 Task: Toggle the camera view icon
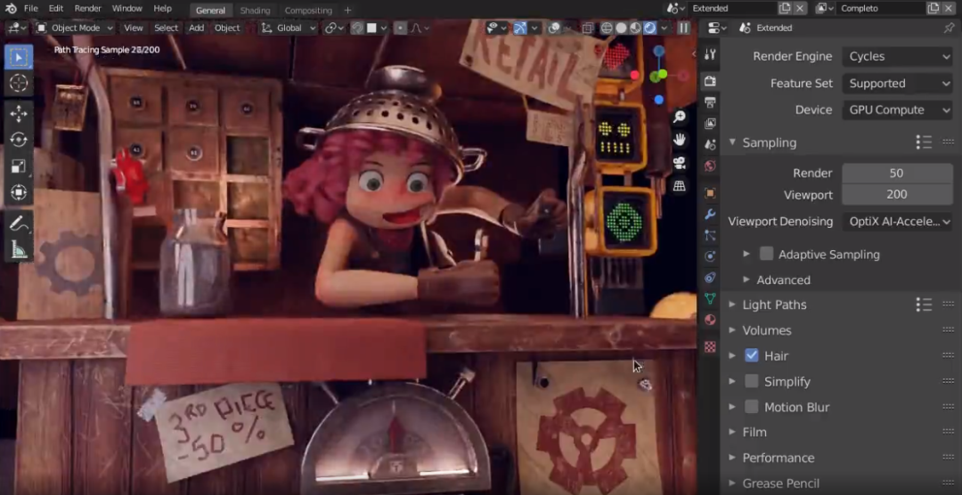pyautogui.click(x=679, y=163)
